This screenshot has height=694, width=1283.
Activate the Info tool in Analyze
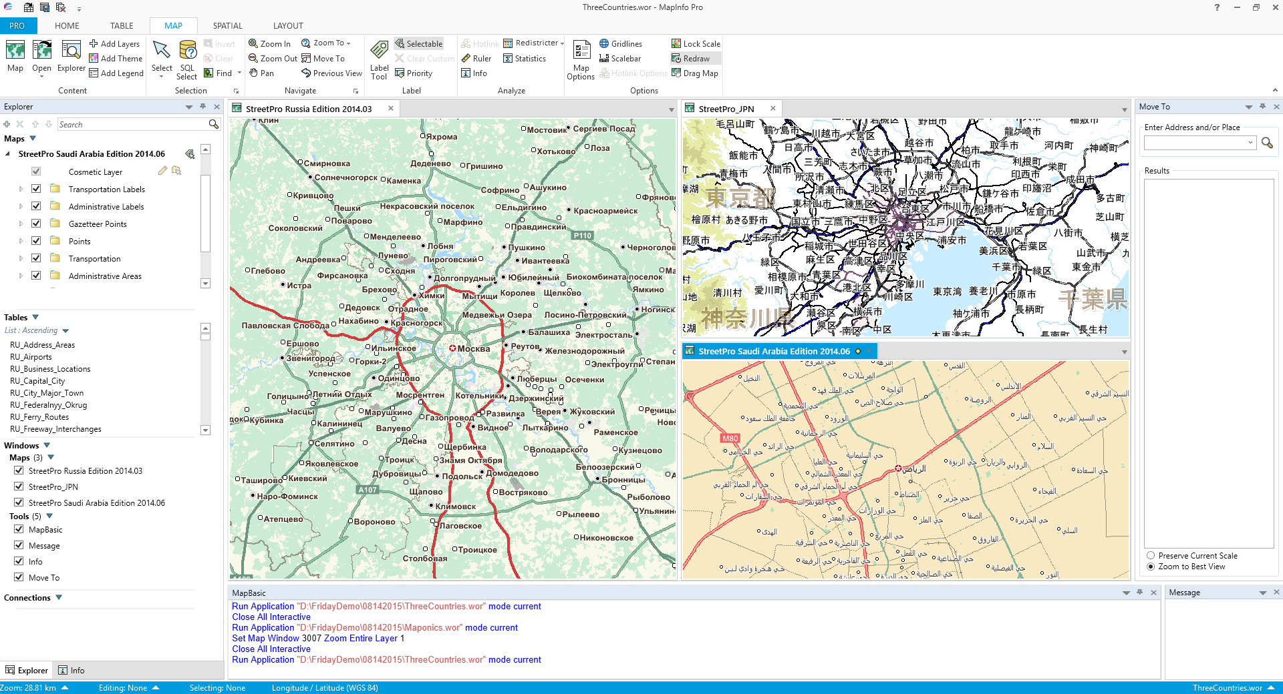(474, 73)
